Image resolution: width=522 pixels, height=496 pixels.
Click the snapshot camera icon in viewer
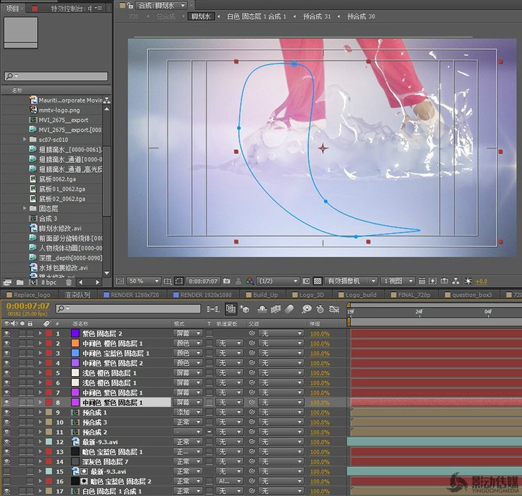tap(226, 281)
